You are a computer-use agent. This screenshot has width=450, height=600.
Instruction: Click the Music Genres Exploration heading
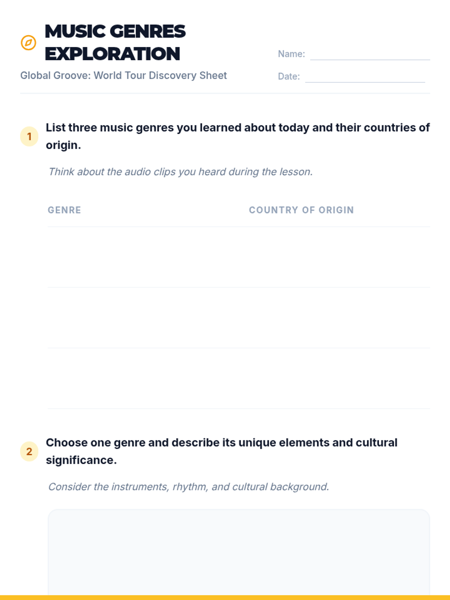click(115, 42)
